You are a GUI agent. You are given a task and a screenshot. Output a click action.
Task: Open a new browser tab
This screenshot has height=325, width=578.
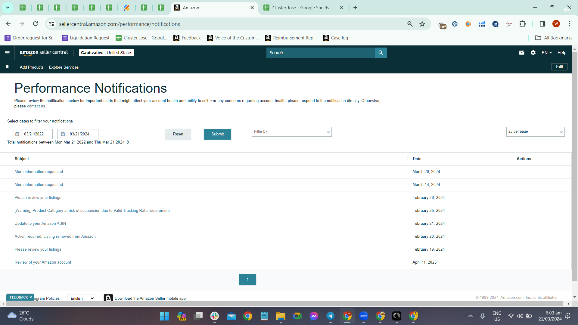coord(356,8)
